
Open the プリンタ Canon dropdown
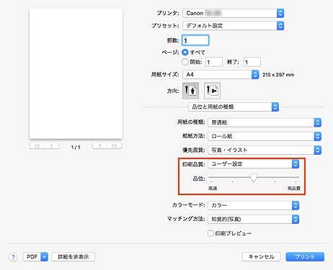coord(234,13)
